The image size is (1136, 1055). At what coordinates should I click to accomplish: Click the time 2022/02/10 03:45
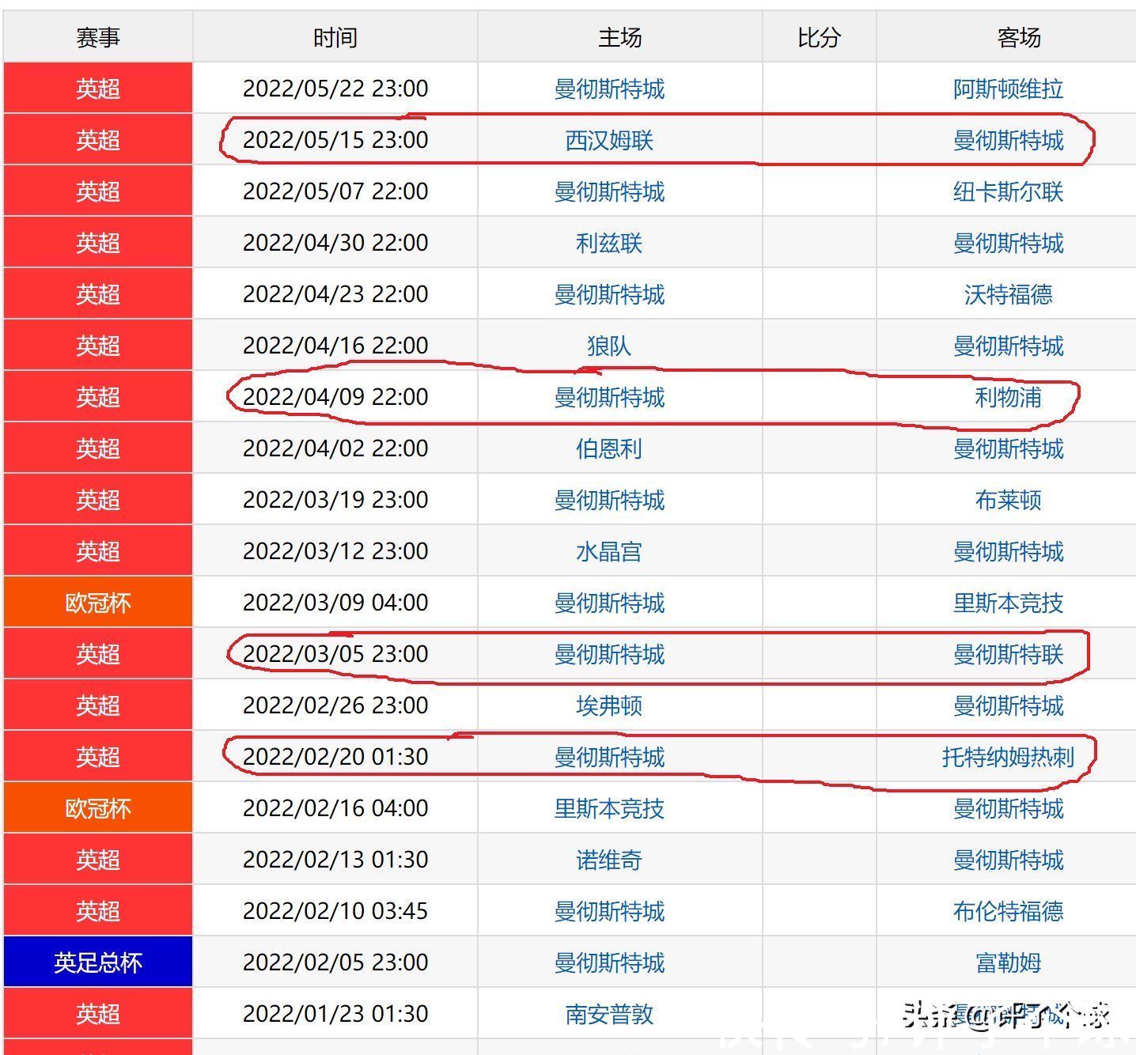(x=335, y=911)
